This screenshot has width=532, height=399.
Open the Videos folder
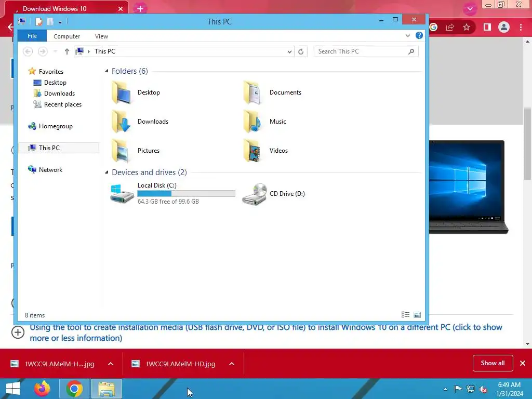pyautogui.click(x=265, y=151)
